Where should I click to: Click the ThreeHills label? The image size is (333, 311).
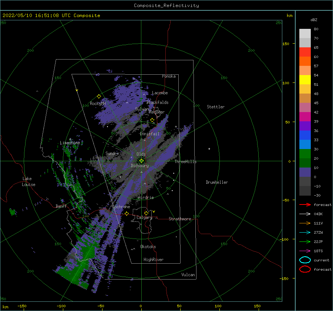[x=185, y=162]
